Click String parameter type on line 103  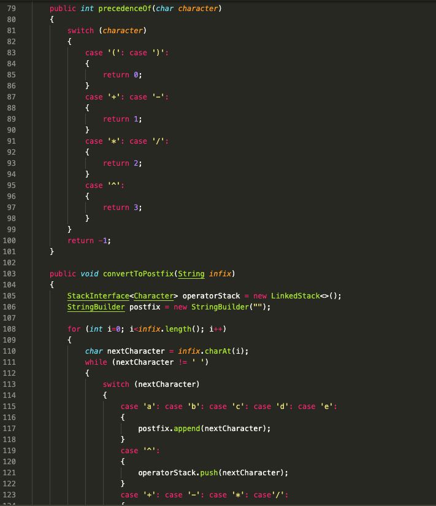click(x=191, y=274)
